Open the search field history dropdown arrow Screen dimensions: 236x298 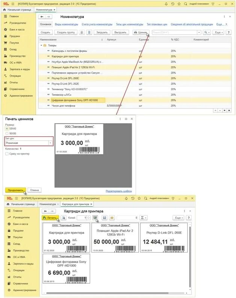[199, 32]
